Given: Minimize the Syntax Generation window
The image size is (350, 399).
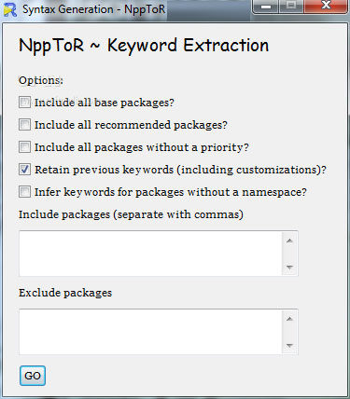Looking at the screenshot, I should (x=266, y=7).
